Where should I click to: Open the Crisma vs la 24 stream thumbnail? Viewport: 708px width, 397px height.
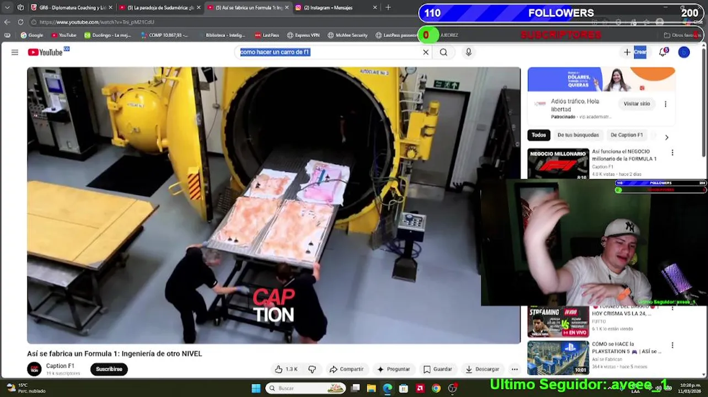tap(558, 321)
